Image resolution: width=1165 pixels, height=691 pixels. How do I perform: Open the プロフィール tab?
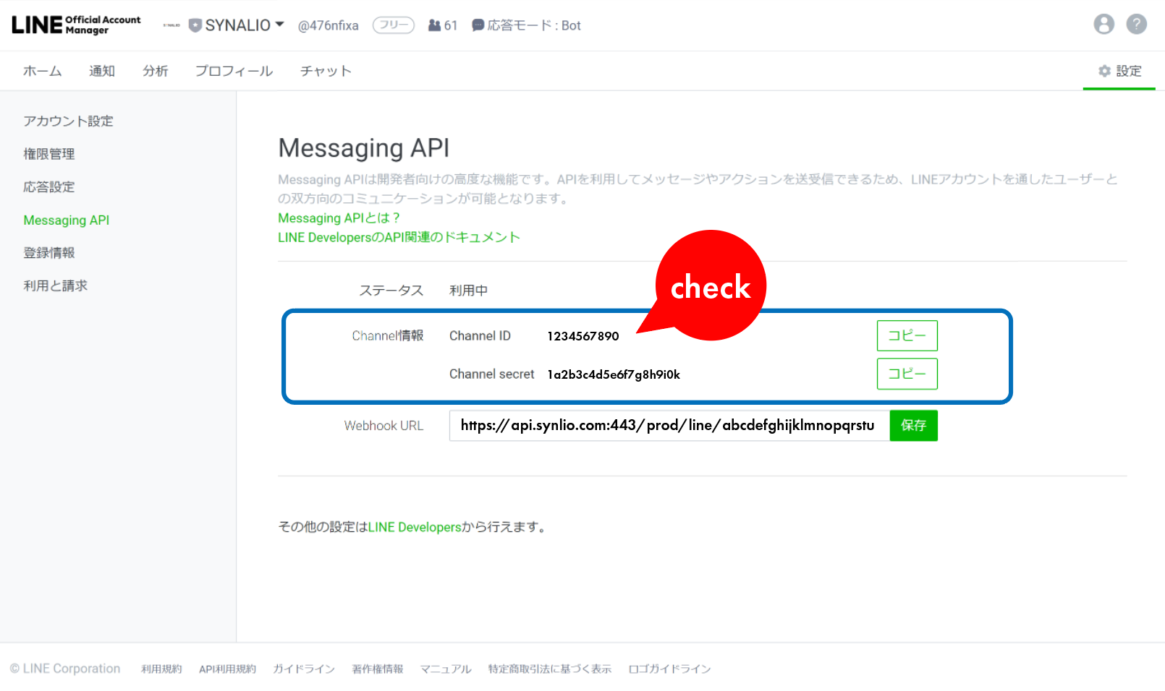pos(234,71)
